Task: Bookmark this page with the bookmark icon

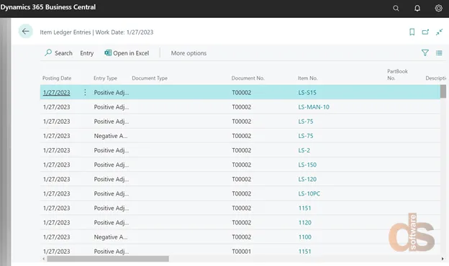Action: click(x=412, y=32)
